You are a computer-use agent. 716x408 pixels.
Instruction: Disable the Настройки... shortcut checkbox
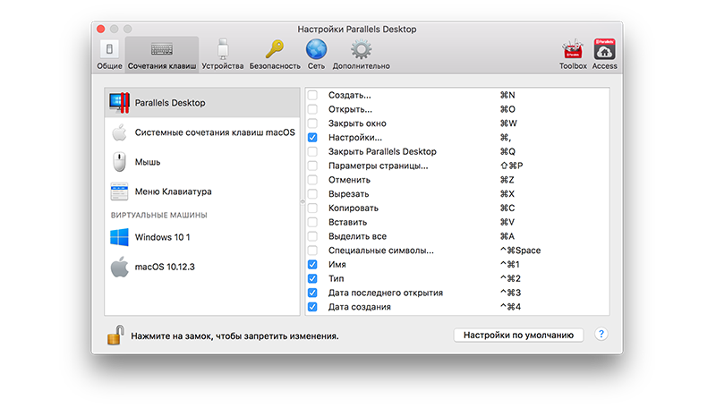[312, 138]
